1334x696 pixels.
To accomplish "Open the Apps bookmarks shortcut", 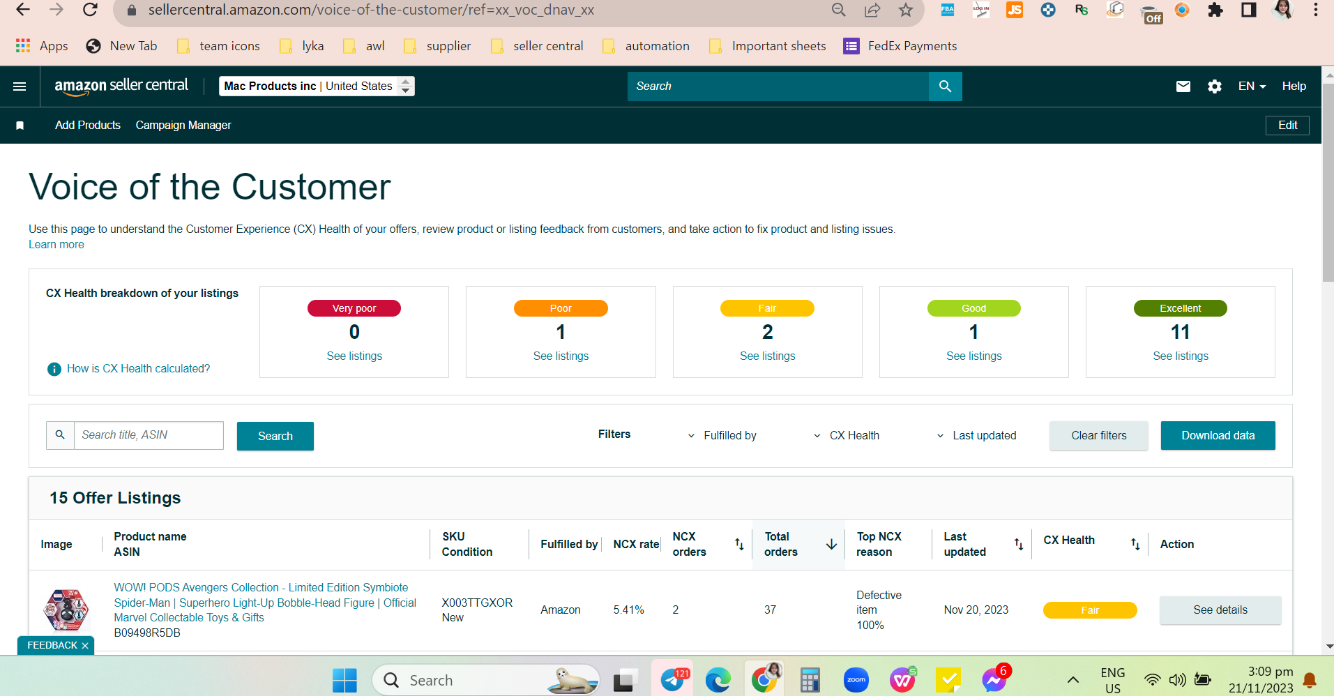I will point(42,46).
